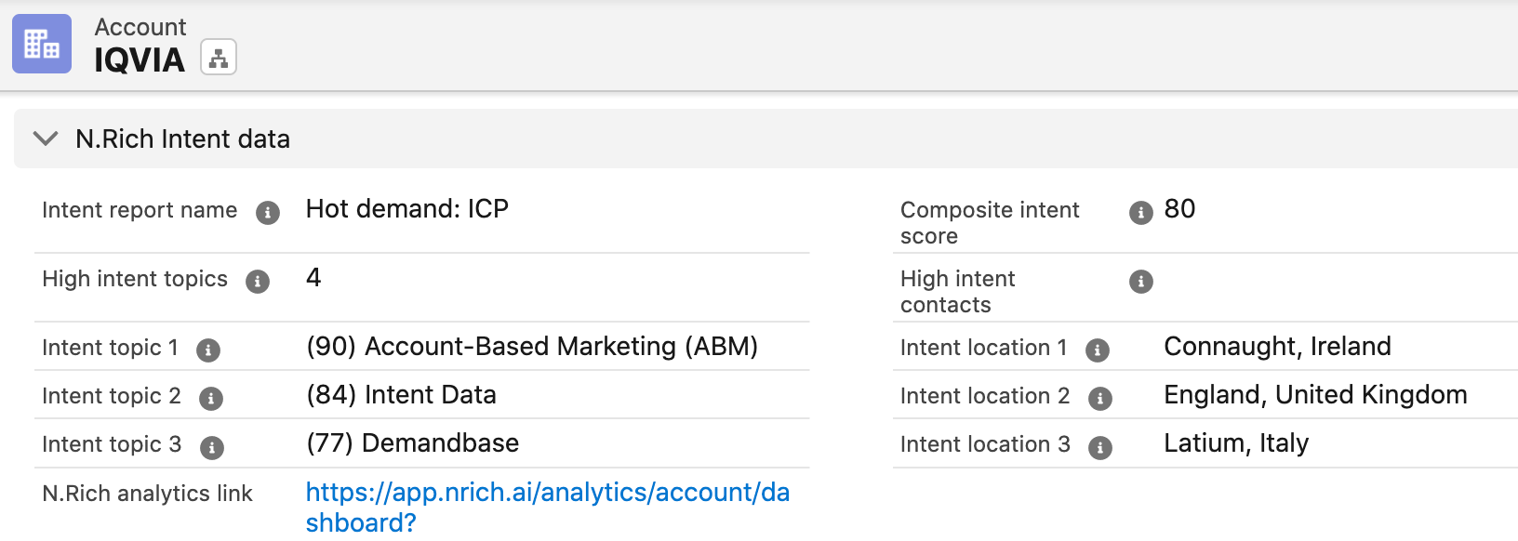The width and height of the screenshot is (1518, 541).
Task: Show help for Intent topic 3
Action: [x=212, y=447]
